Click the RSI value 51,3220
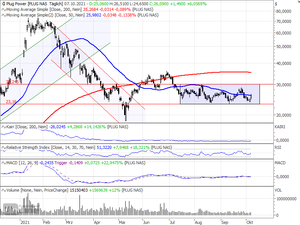This screenshot has width=300, height=225. (x=104, y=147)
